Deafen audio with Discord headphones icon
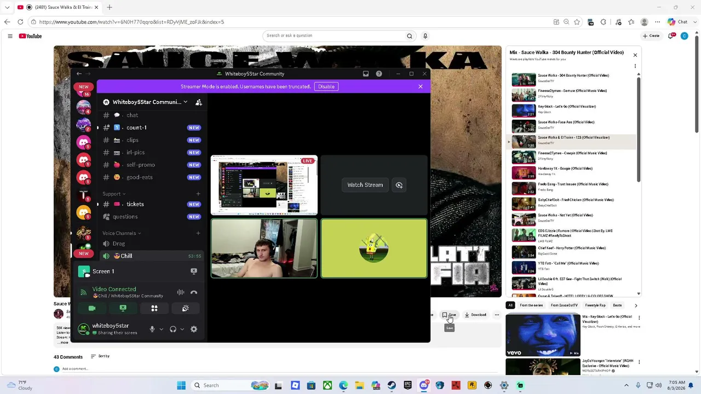The image size is (701, 394). point(173,329)
